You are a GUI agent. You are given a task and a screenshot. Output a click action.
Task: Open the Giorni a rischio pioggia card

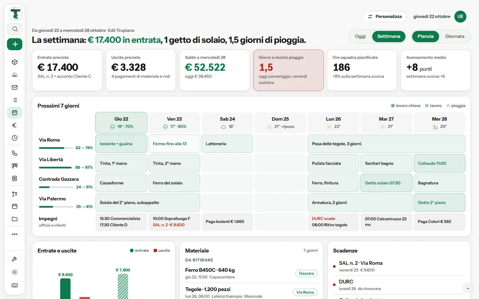pos(288,70)
